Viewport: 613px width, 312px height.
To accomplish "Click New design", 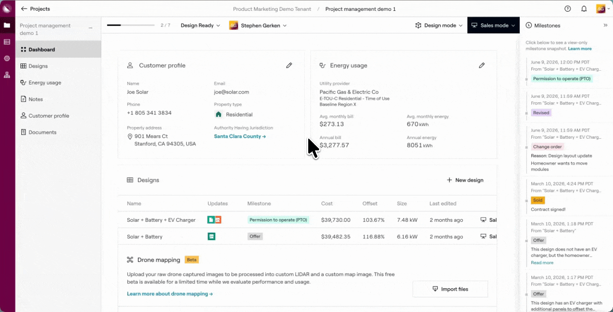I will pyautogui.click(x=465, y=180).
